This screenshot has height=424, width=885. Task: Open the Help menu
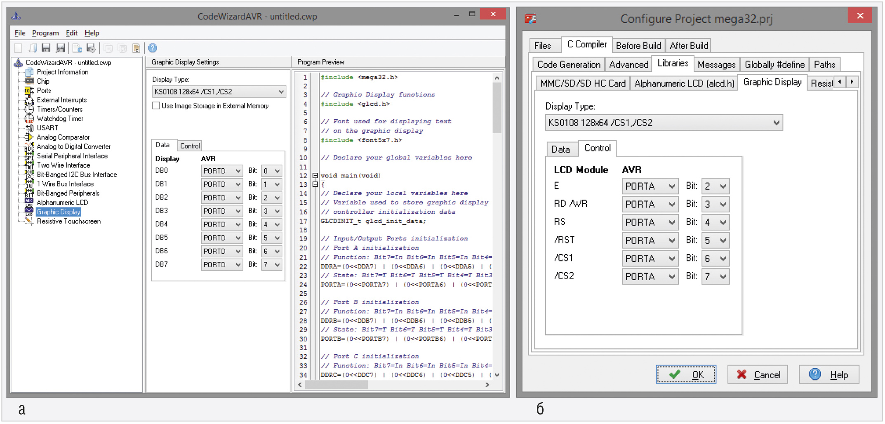(92, 33)
